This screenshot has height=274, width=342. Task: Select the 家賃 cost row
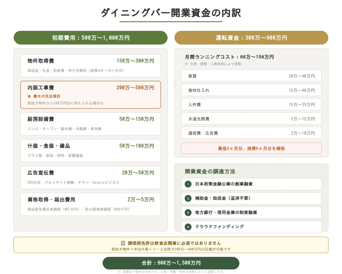pyautogui.click(x=251, y=76)
